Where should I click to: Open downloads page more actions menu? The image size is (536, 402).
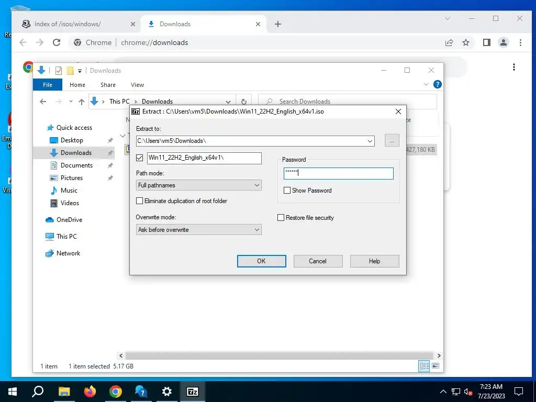[x=514, y=68]
